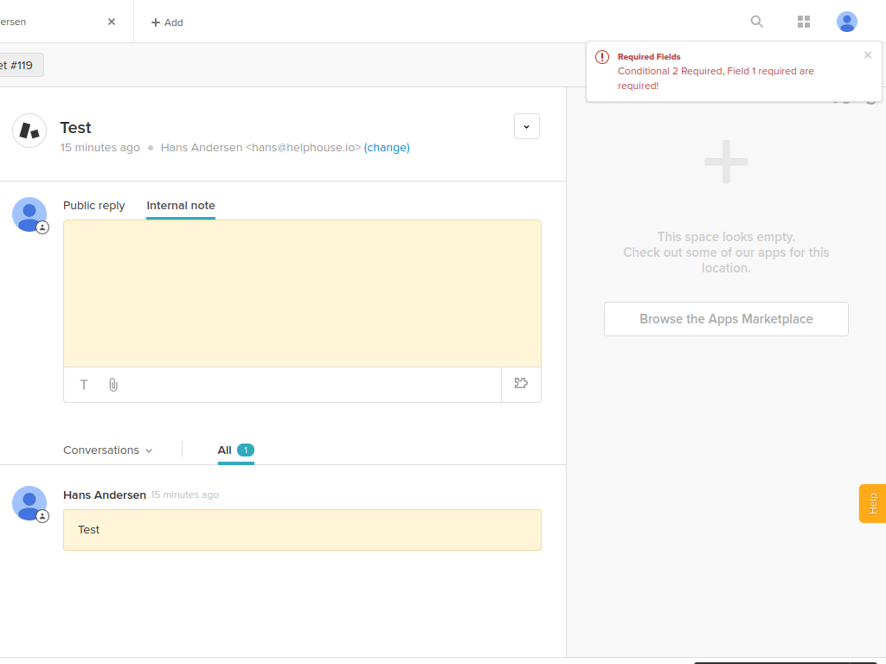Click the text formatting T icon
The width and height of the screenshot is (886, 664).
click(84, 385)
